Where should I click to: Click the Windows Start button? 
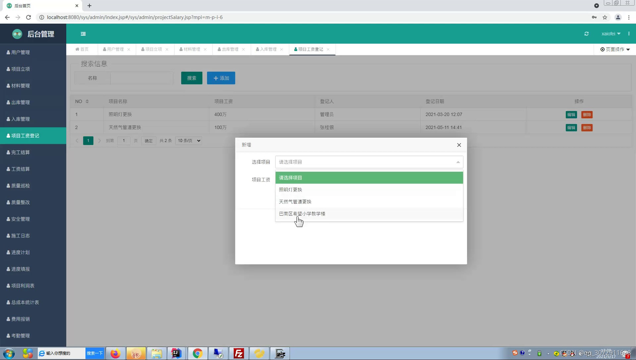pos(9,353)
